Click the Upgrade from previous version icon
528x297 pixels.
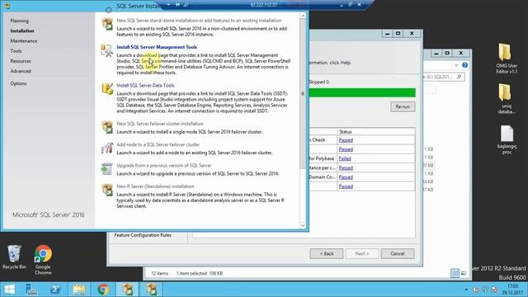107,168
